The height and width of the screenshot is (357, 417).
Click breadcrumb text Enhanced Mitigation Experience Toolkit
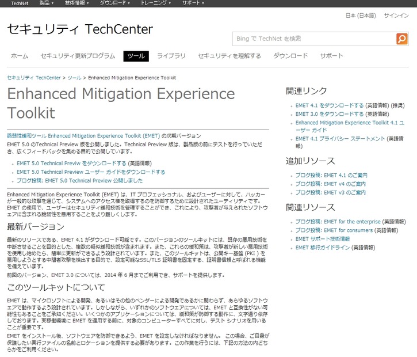132,78
